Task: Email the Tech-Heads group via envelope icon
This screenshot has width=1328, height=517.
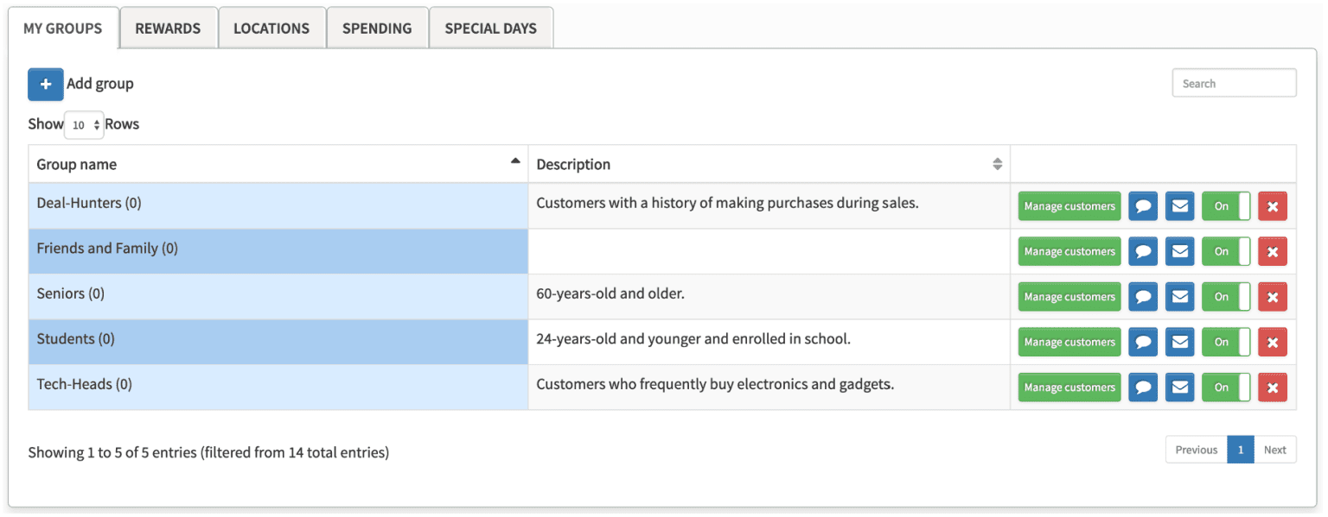Action: point(1179,388)
